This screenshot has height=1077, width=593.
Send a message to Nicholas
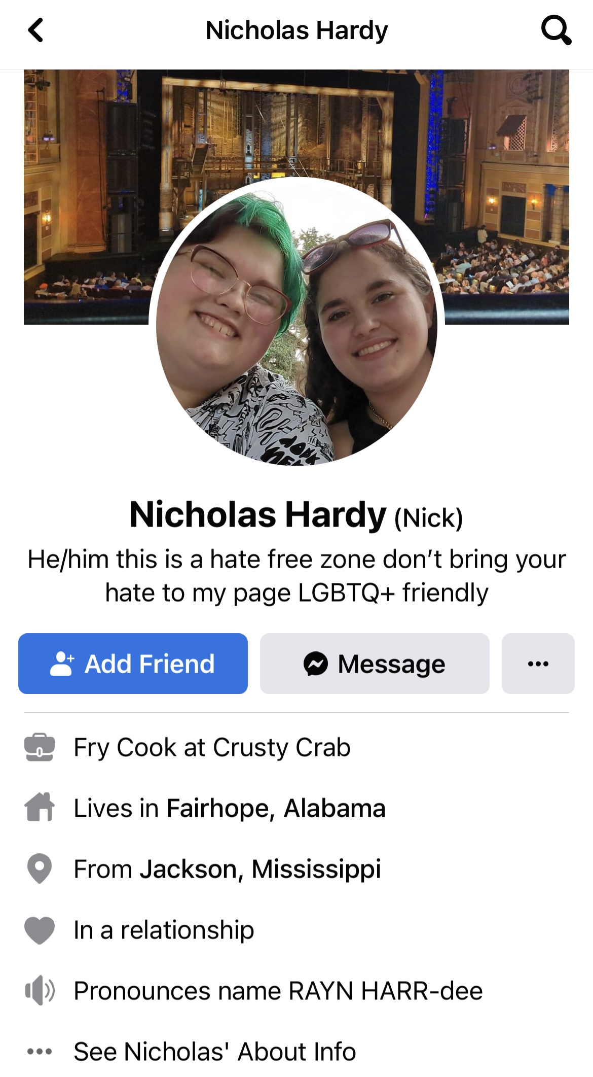click(x=375, y=664)
